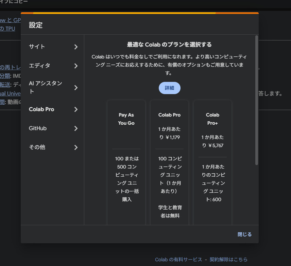Open the Colab の有料サービス link
The width and height of the screenshot is (291, 266).
click(x=178, y=260)
